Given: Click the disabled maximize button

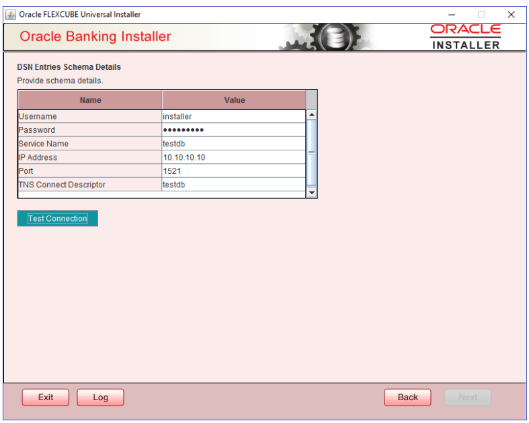Looking at the screenshot, I should [481, 15].
